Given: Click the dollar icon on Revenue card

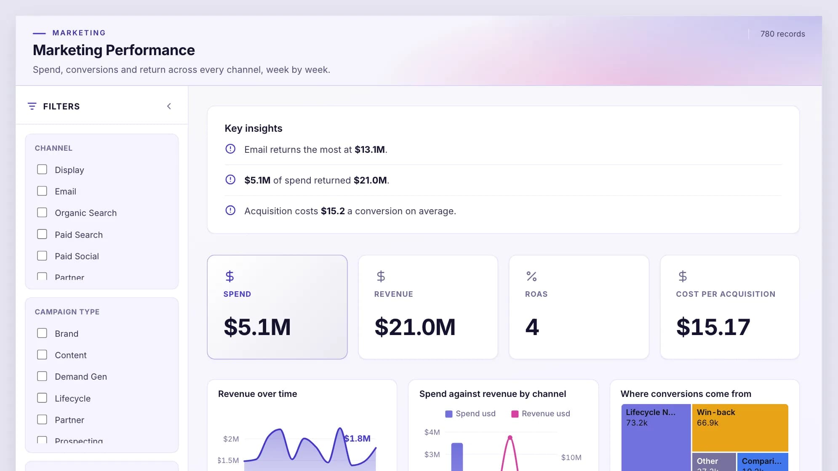Looking at the screenshot, I should (x=381, y=276).
